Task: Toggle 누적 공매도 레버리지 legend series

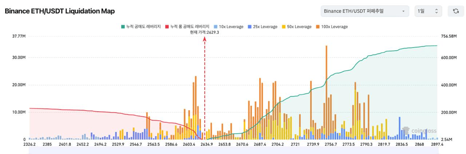Action: point(141,27)
